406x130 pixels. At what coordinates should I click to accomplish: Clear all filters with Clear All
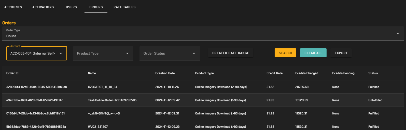[x=313, y=53]
